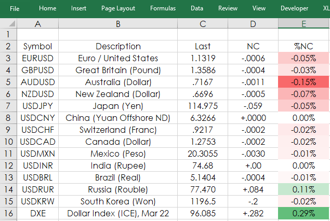Viewport: 330px width, 221px height.
Task: Select the USDJPY last price 114.975
Action: [203, 106]
